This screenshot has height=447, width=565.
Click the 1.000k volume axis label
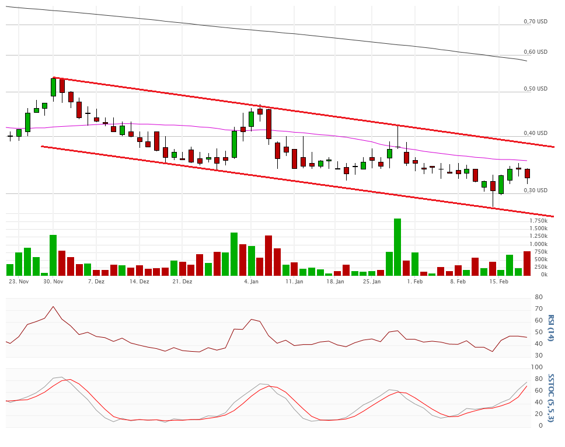point(539,244)
